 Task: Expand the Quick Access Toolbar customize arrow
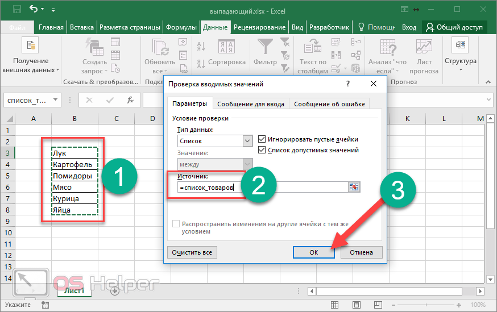[54, 10]
